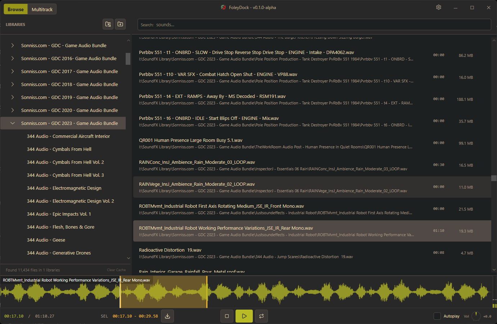The height and width of the screenshot is (324, 497).
Task: Click the highlighted selection region in the waveform
Action: (164, 292)
